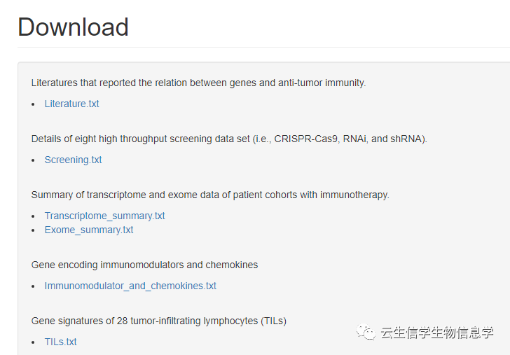Click the patient cohorts immunotherapy summary text

(x=209, y=195)
